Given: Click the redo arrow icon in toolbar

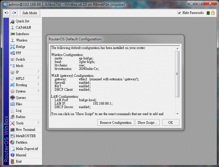Looking at the screenshot, I should pos(14,13).
